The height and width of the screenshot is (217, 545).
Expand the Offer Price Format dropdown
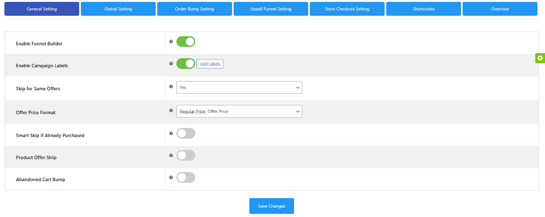[239, 111]
